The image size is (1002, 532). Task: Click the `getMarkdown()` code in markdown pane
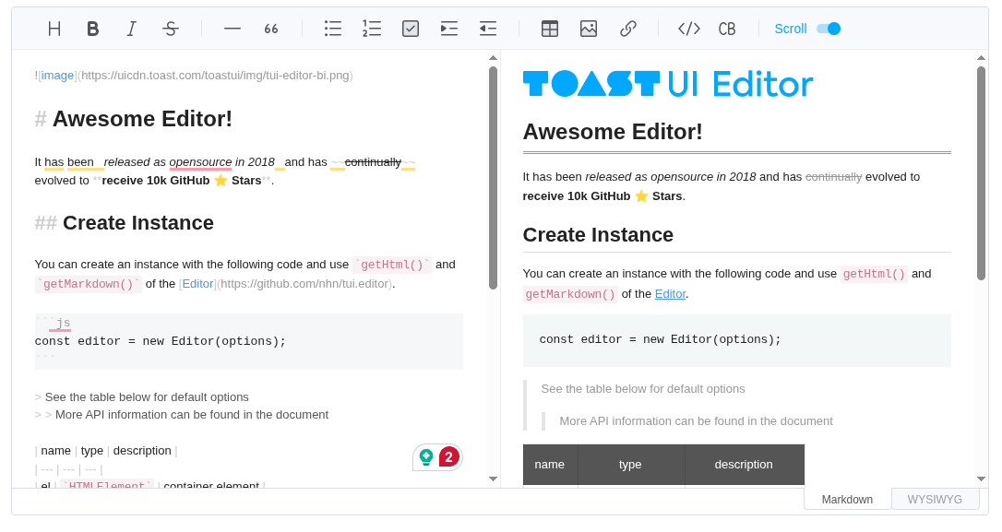pyautogui.click(x=89, y=284)
